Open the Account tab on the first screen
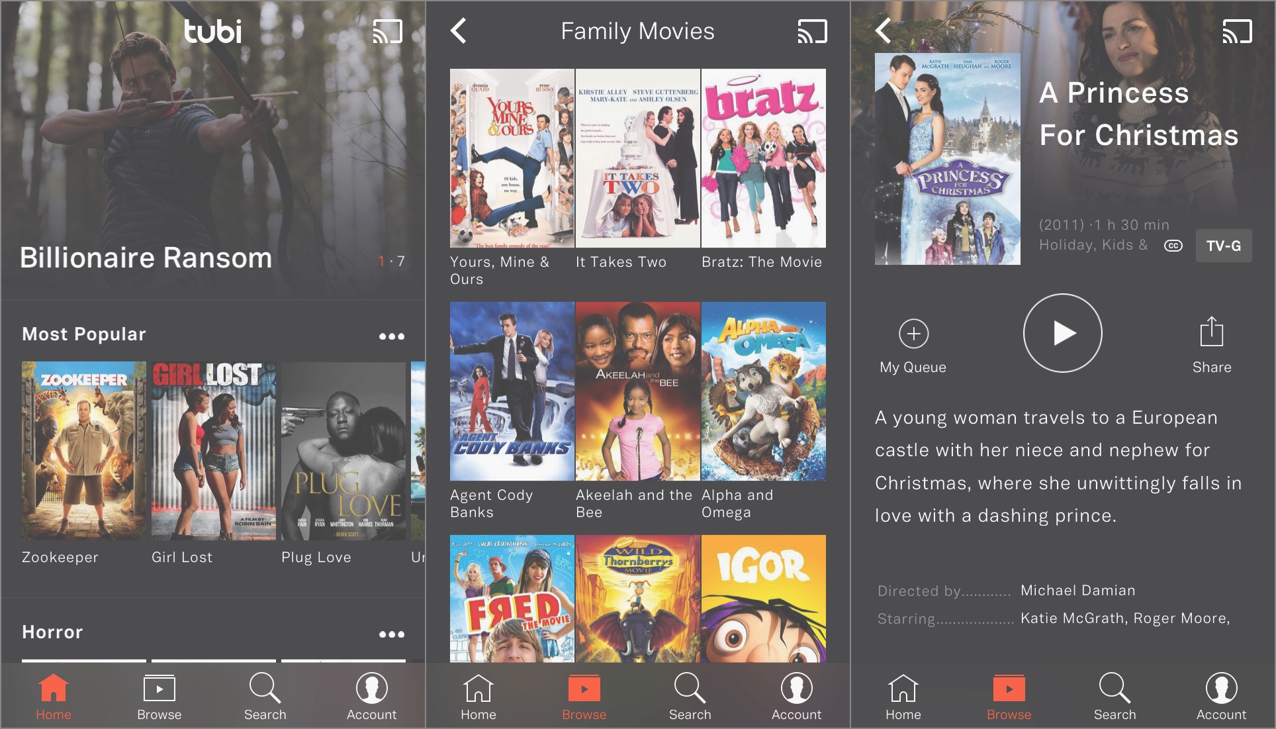This screenshot has width=1276, height=729. [x=372, y=697]
